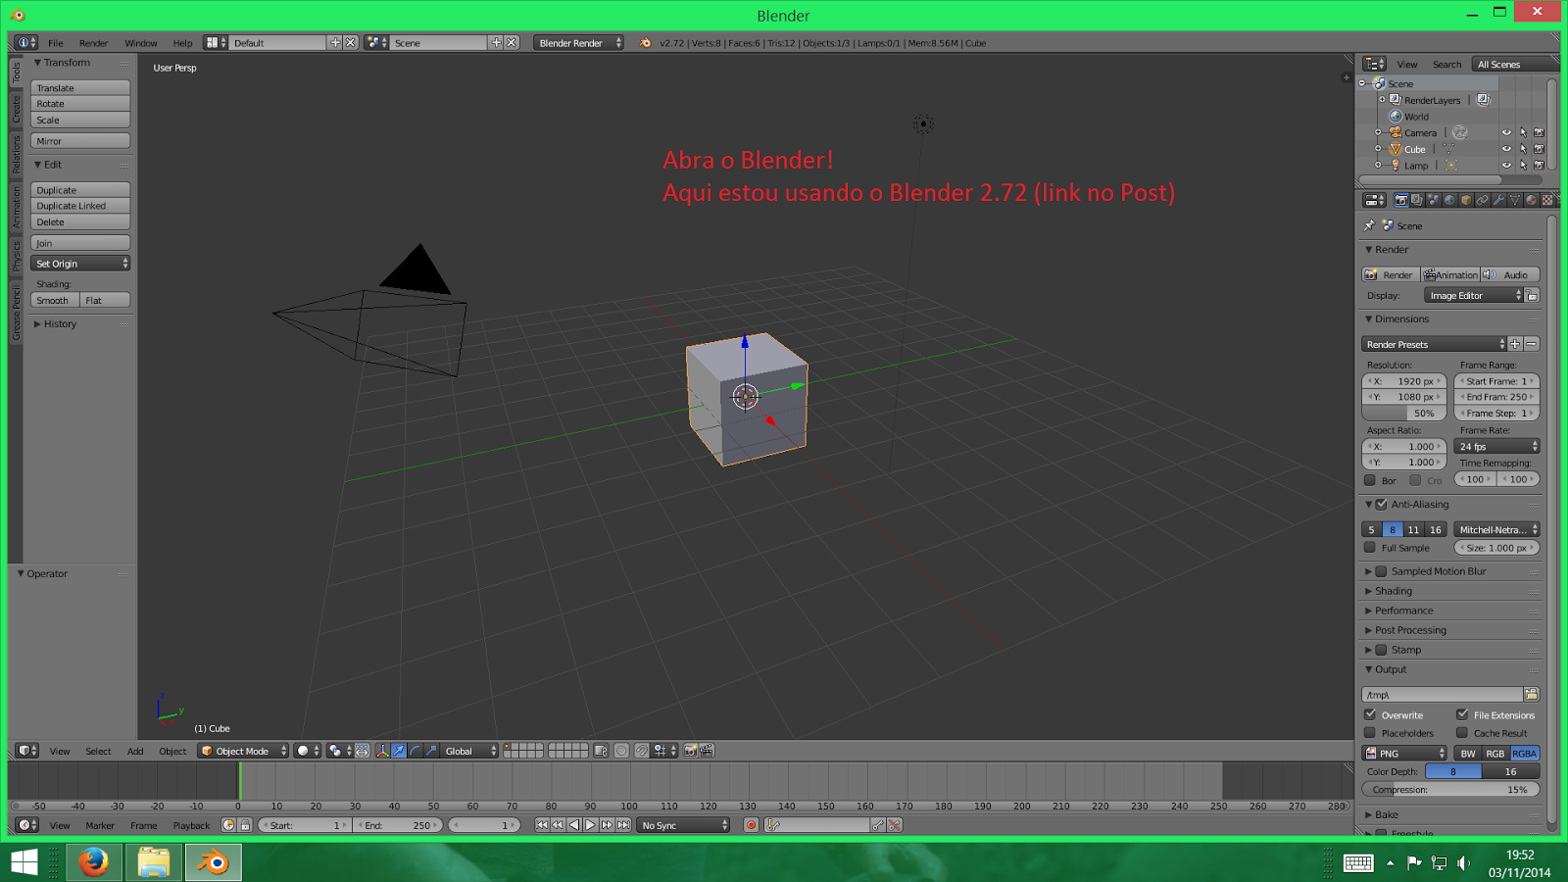Image resolution: width=1568 pixels, height=882 pixels.
Task: Toggle automatic keyframe record button
Action: [x=752, y=825]
